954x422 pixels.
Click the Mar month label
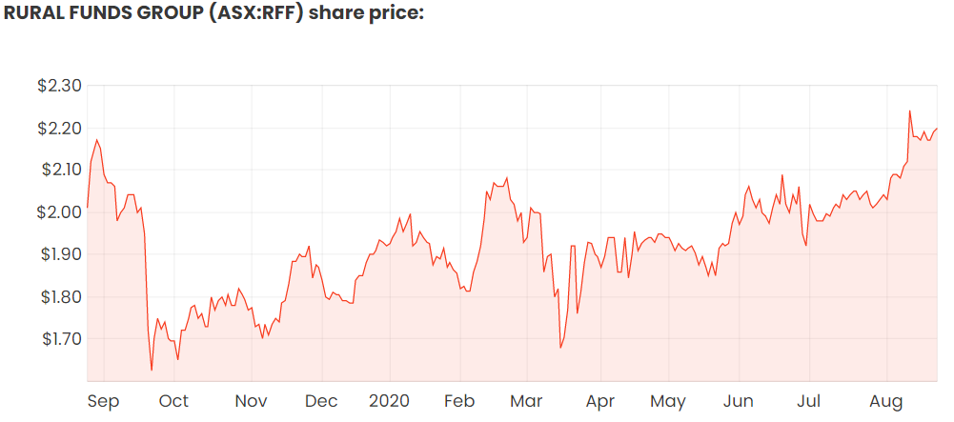pos(526,401)
